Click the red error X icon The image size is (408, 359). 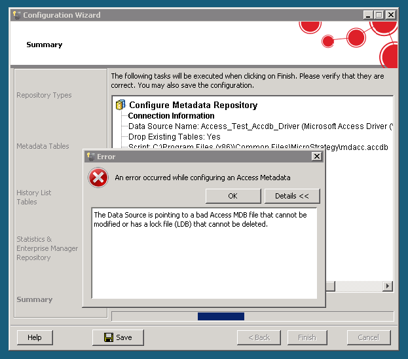(x=98, y=178)
